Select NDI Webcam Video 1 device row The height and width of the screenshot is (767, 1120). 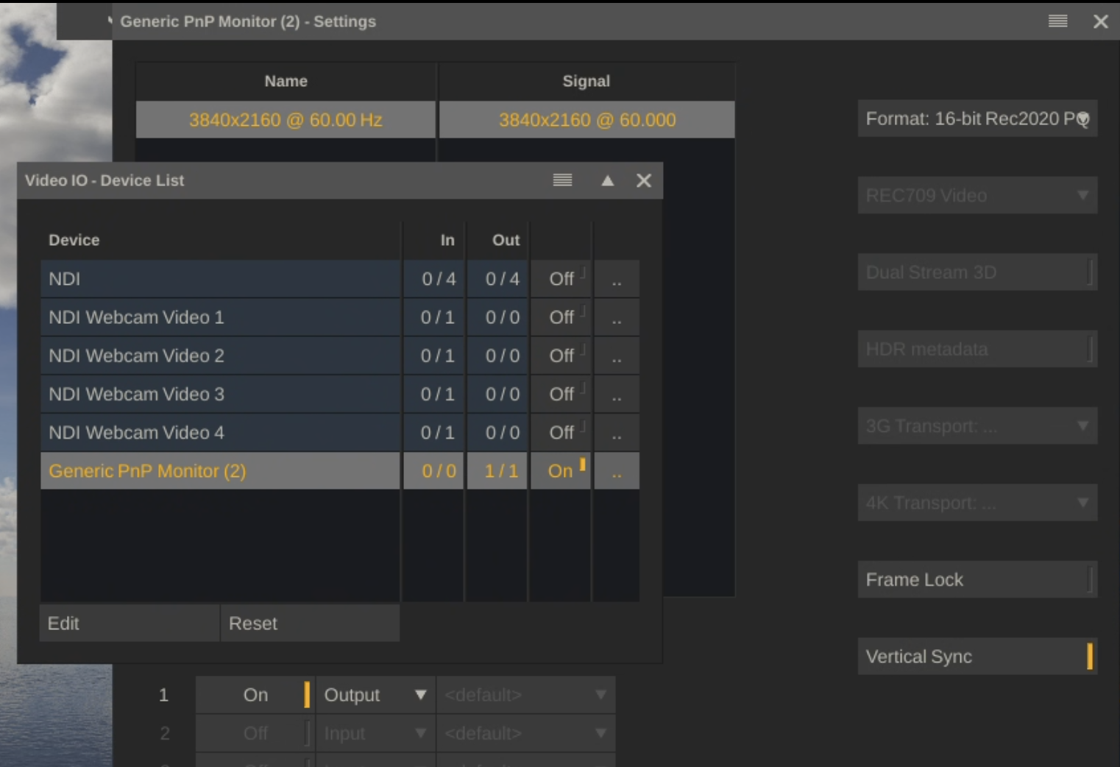pos(220,318)
